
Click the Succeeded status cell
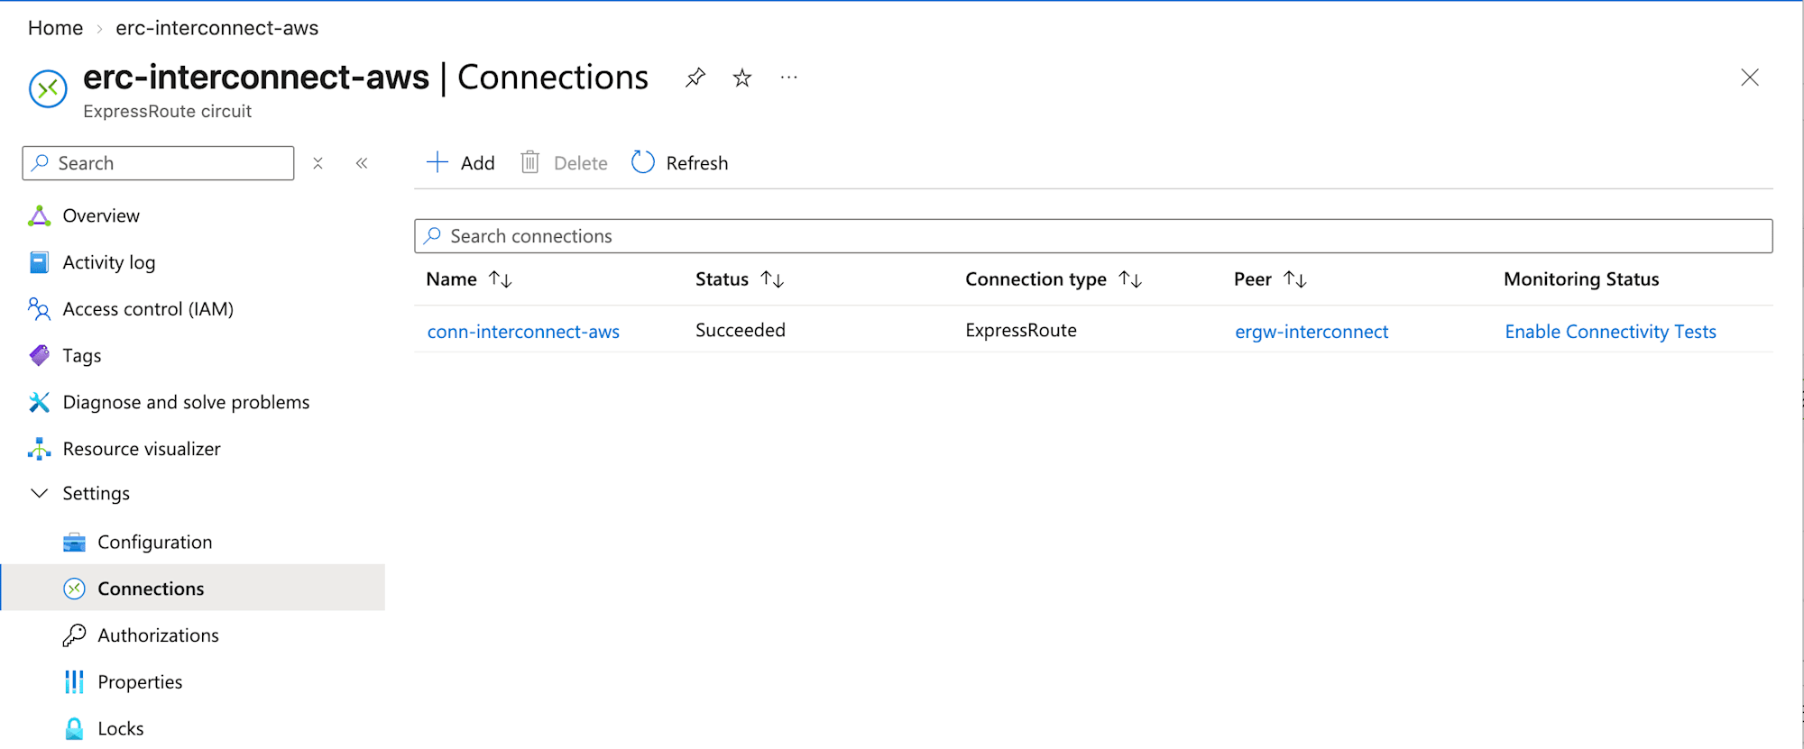(x=741, y=330)
